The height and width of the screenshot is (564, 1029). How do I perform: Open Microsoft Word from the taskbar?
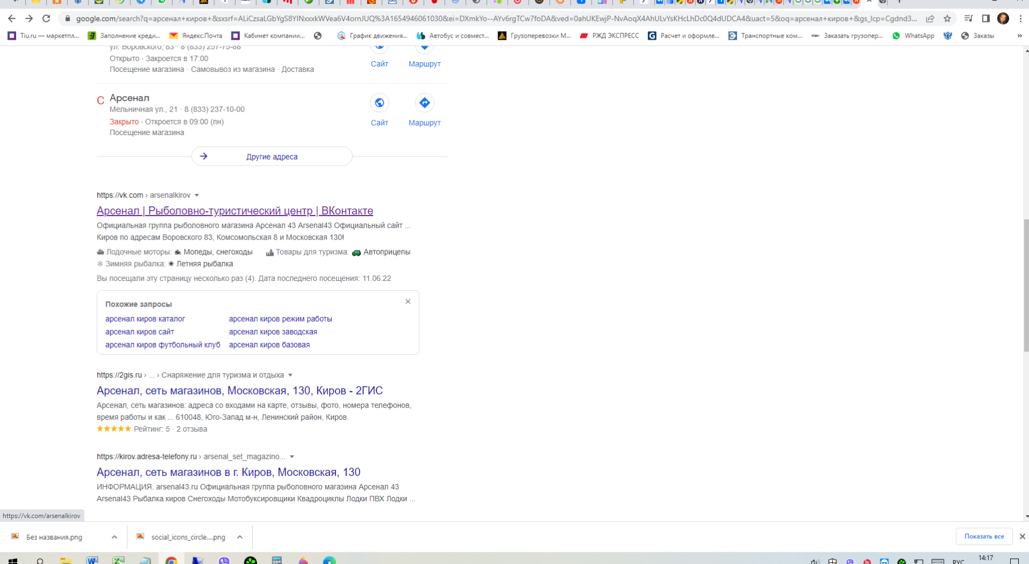coord(92,561)
